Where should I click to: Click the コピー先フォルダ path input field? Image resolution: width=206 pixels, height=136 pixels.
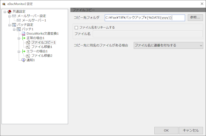pos(145,18)
